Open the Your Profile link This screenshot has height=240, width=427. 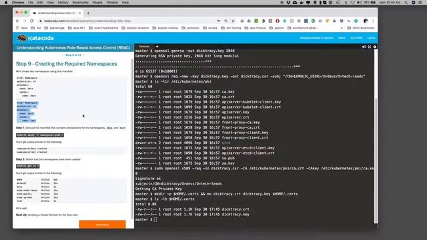356,38
